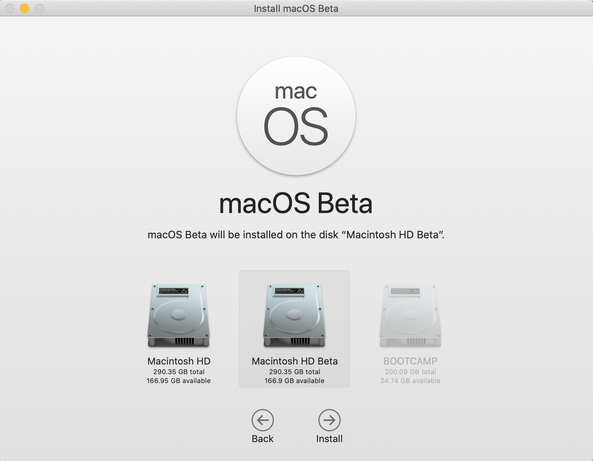593x461 pixels.
Task: Click "200.09 GB total" text
Action: point(410,372)
